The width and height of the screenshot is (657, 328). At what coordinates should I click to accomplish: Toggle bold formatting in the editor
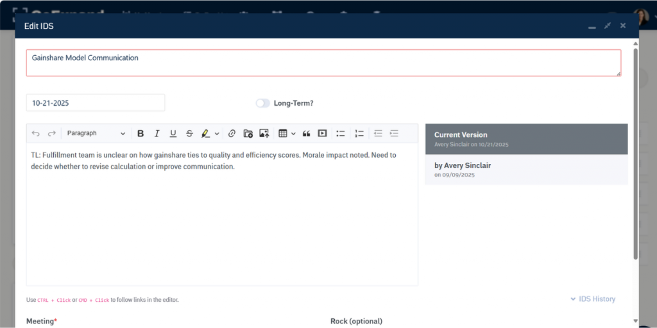point(141,133)
